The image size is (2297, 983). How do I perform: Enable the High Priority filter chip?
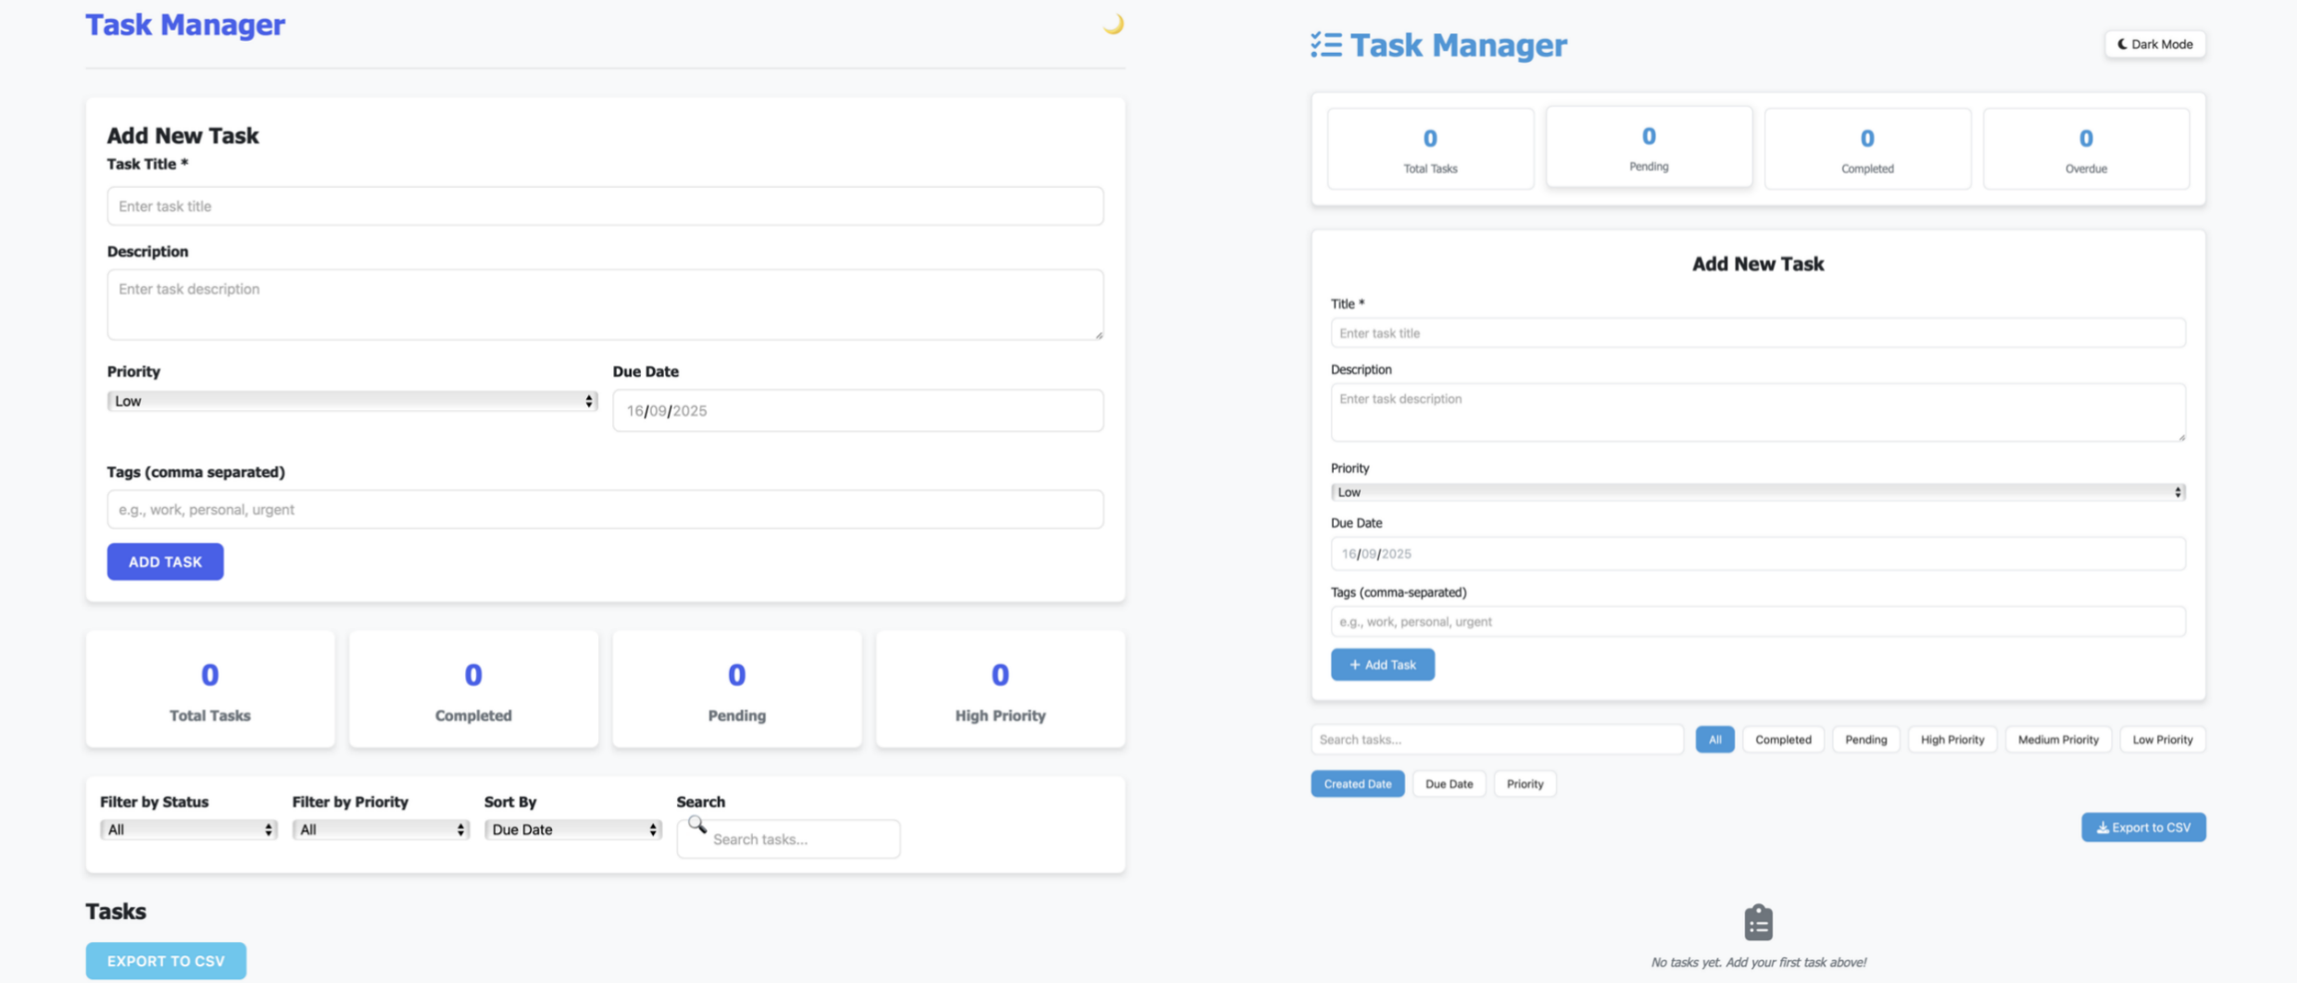(x=1952, y=740)
